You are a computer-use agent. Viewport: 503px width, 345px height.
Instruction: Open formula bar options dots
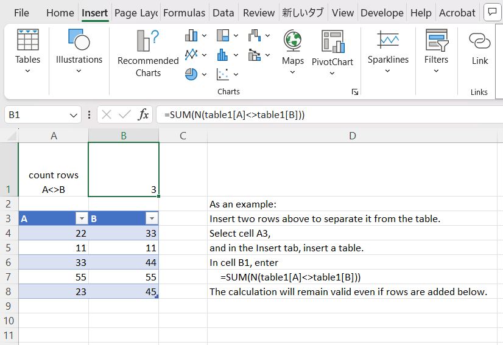coord(89,114)
